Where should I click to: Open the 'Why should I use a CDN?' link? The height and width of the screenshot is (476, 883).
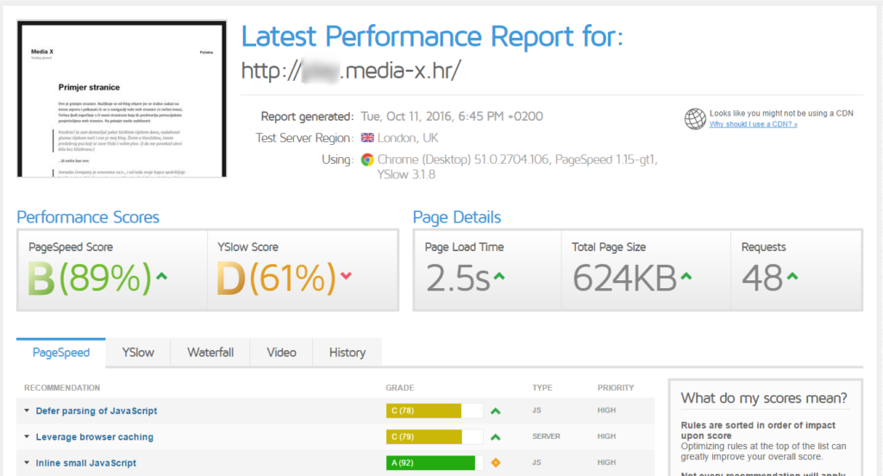point(754,125)
